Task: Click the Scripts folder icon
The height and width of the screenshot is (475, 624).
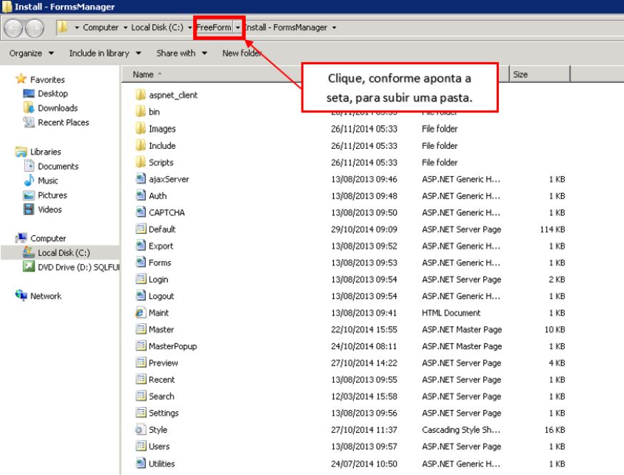Action: pos(141,162)
